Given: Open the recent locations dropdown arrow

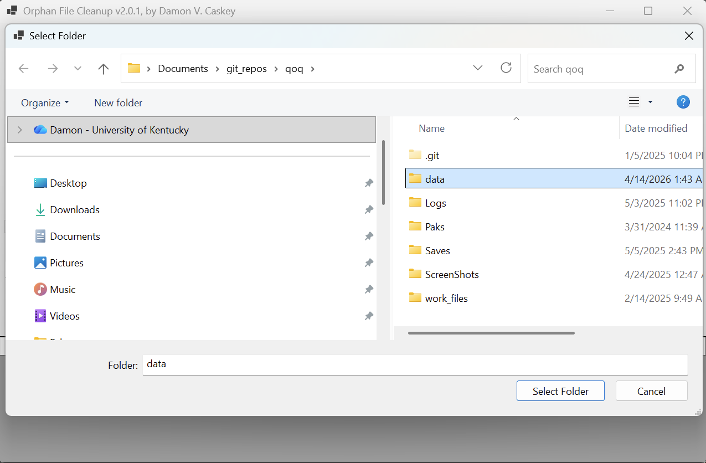Looking at the screenshot, I should (78, 69).
